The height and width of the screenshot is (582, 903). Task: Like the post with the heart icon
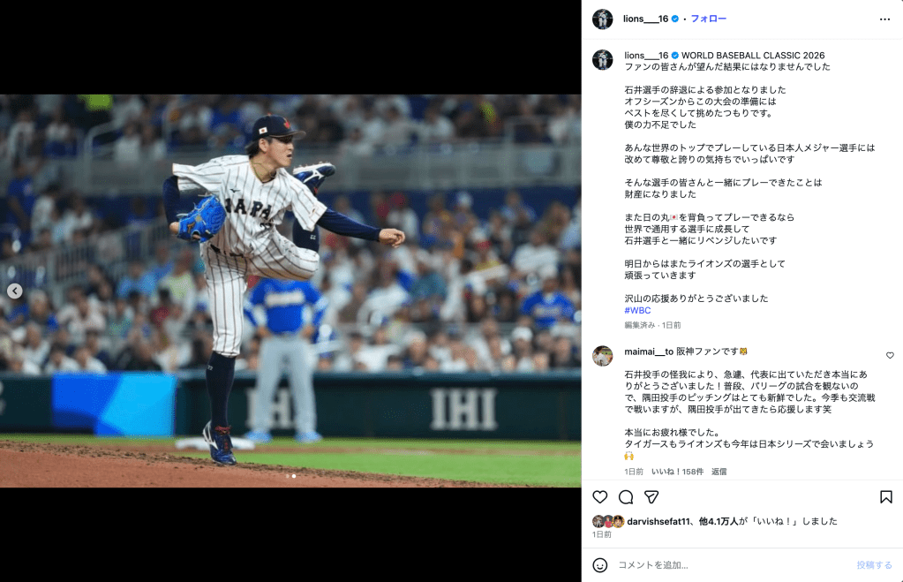[x=600, y=496]
